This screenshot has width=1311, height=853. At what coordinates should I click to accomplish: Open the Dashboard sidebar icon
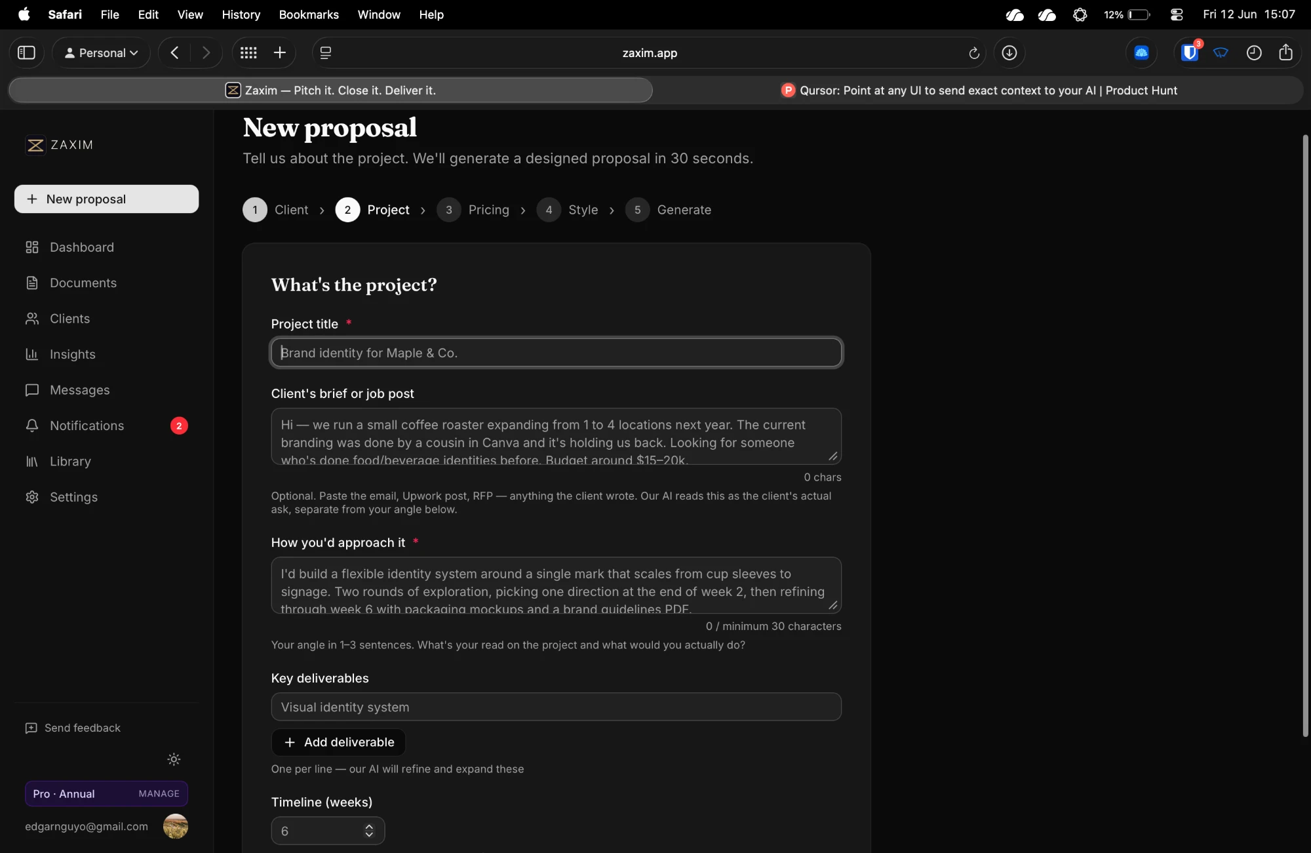(x=31, y=247)
